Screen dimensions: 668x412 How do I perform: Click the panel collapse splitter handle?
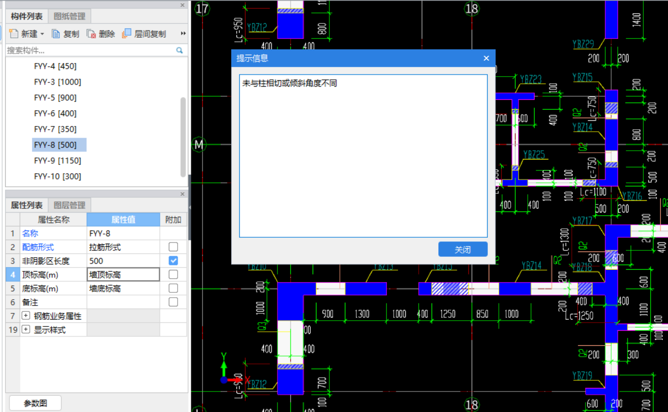tap(189, 207)
